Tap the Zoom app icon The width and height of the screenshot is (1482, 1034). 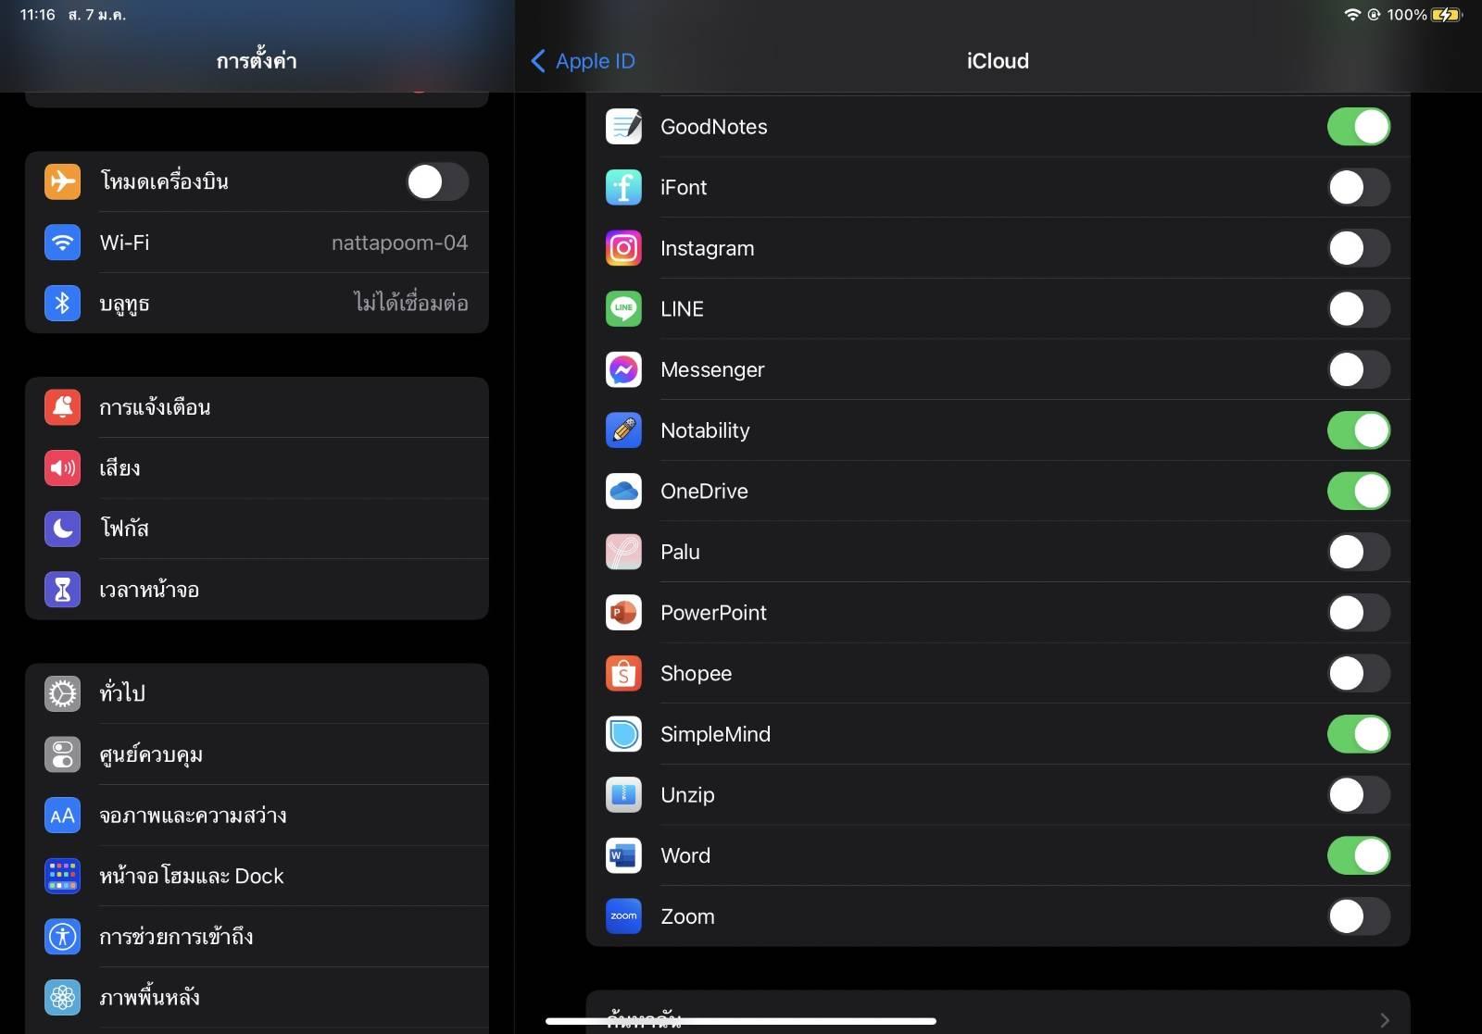point(623,916)
